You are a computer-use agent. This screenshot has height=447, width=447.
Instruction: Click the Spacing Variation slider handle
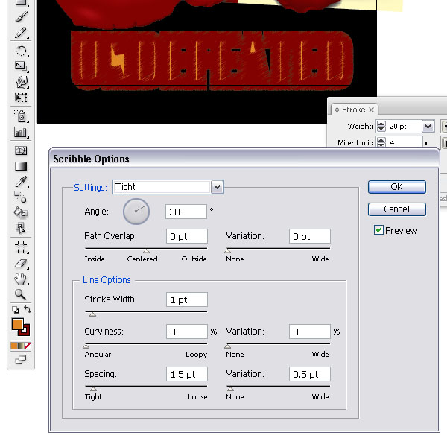(x=231, y=389)
